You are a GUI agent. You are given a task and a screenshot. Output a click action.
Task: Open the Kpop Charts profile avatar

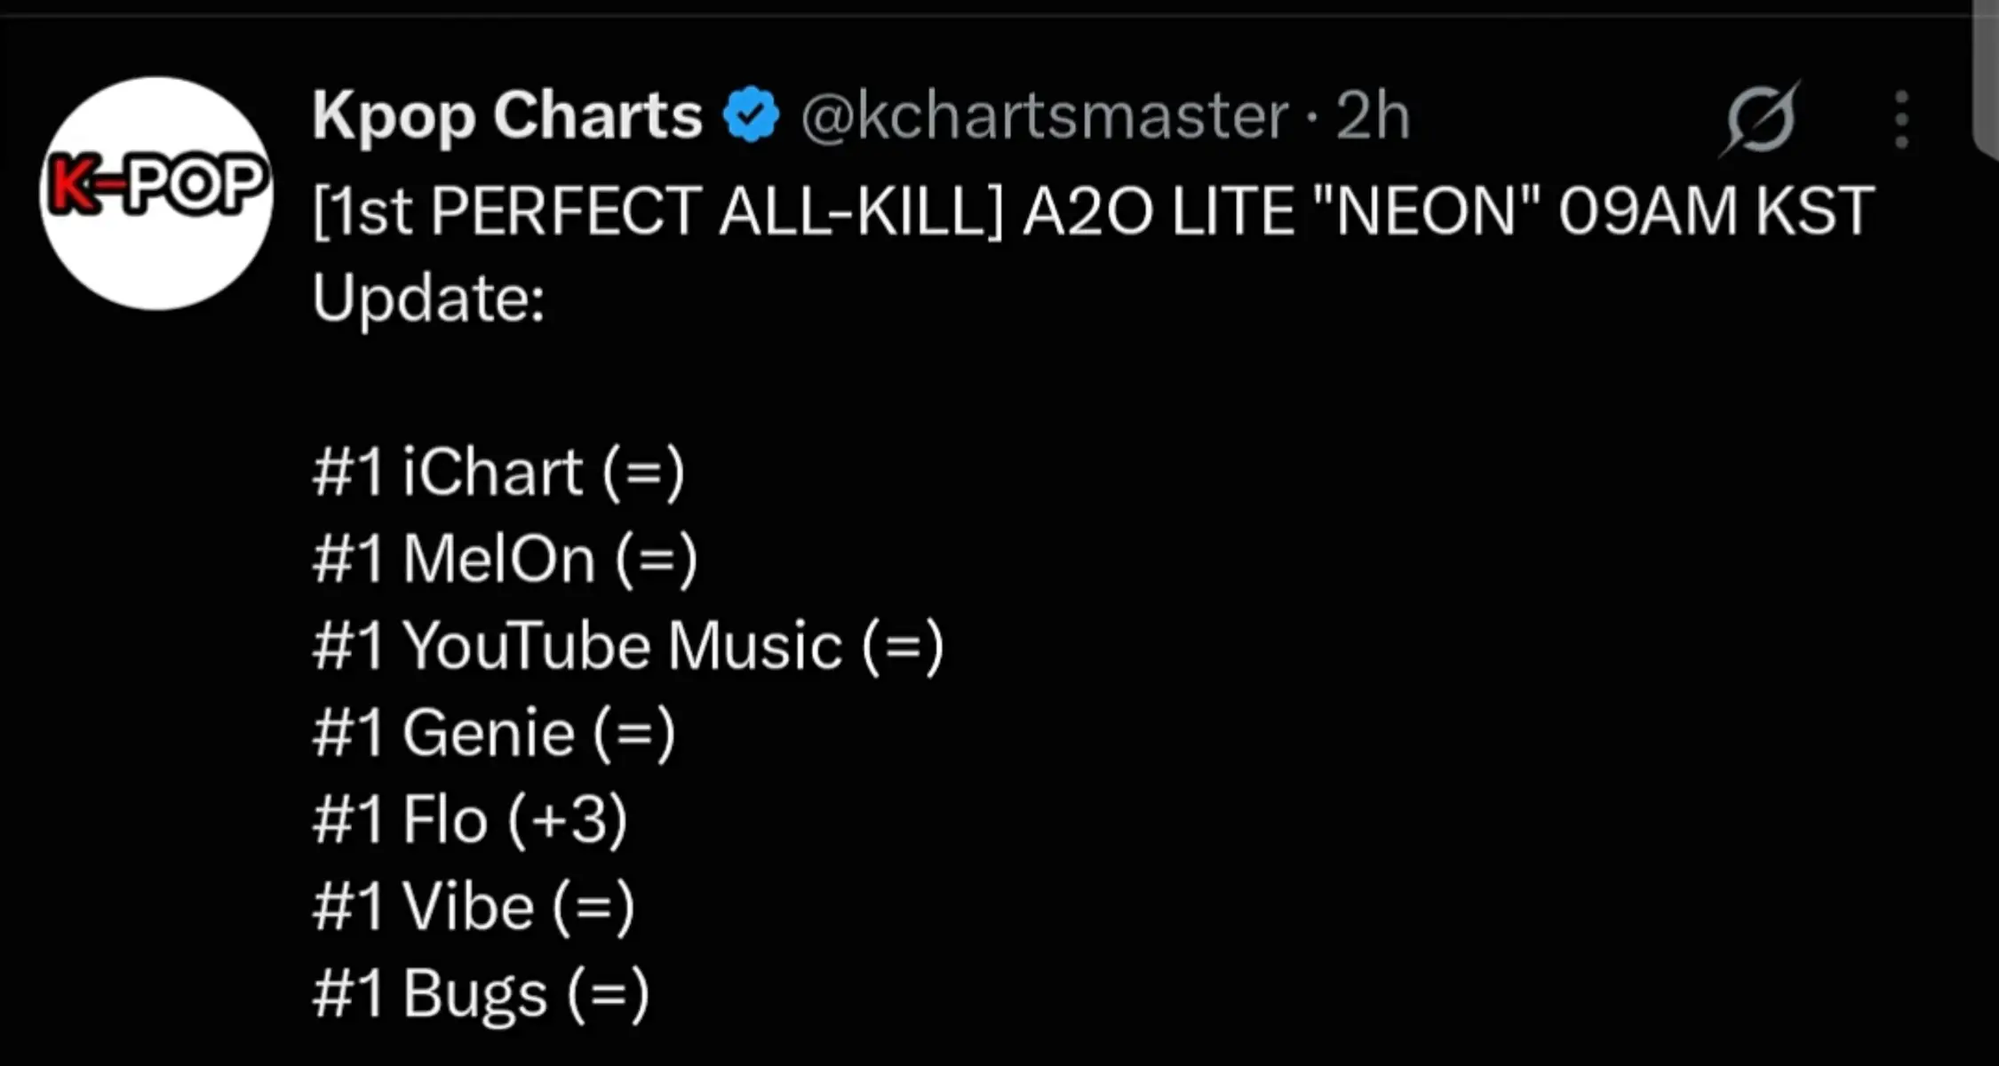coord(156,193)
